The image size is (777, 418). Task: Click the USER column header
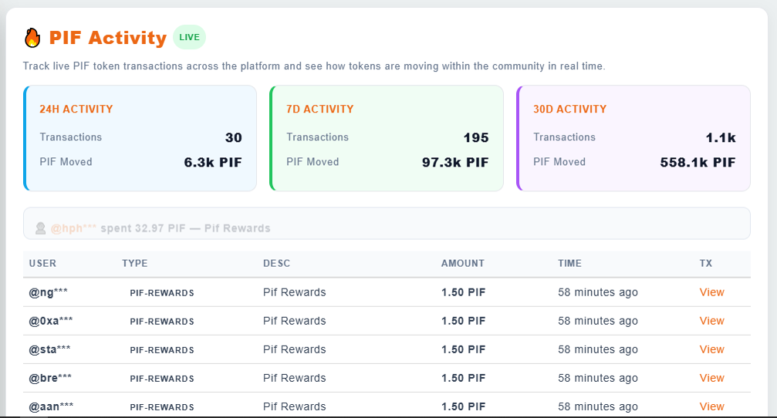[x=42, y=264]
